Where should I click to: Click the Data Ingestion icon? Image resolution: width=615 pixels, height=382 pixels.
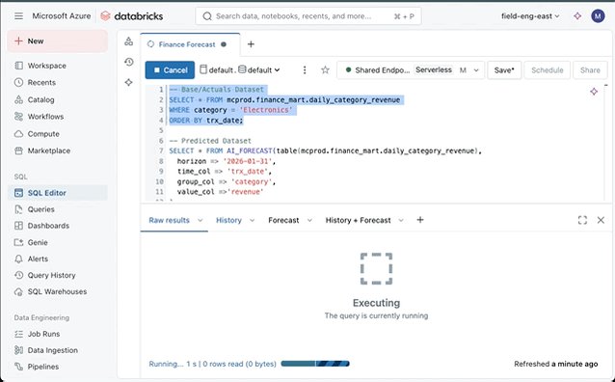pos(18,350)
